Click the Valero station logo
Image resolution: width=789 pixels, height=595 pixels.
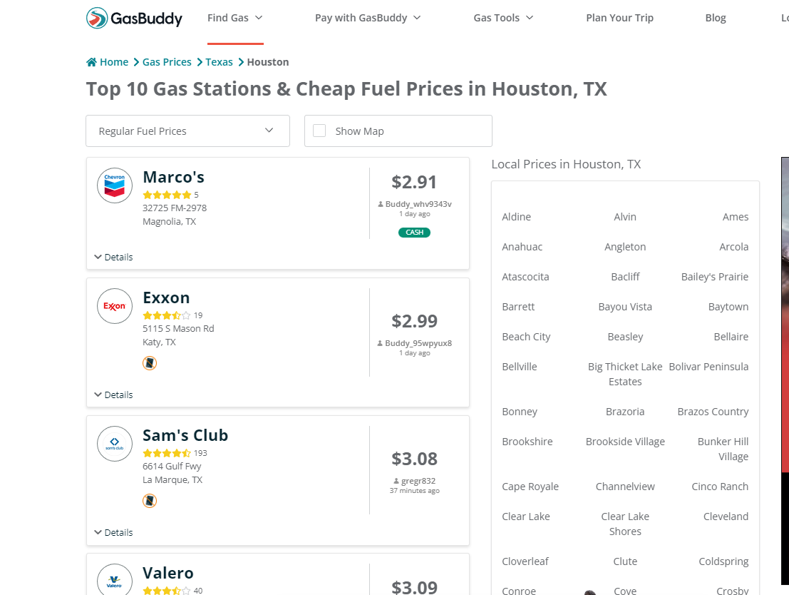pyautogui.click(x=115, y=581)
